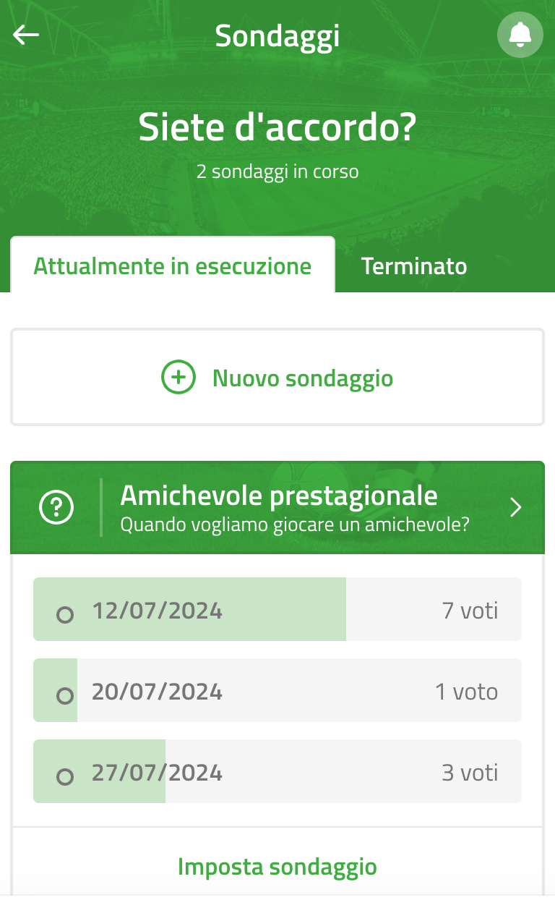Select the 20/07/2024 radio option
Image resolution: width=555 pixels, height=900 pixels.
tap(65, 696)
